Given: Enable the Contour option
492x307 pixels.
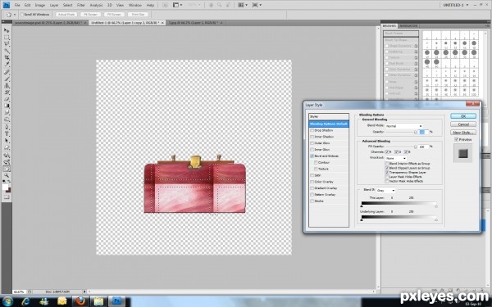Looking at the screenshot, I should click(316, 163).
